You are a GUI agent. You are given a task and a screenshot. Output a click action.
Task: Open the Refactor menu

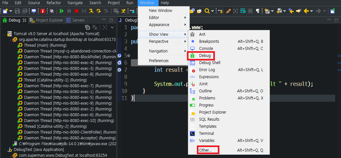tap(53, 3)
